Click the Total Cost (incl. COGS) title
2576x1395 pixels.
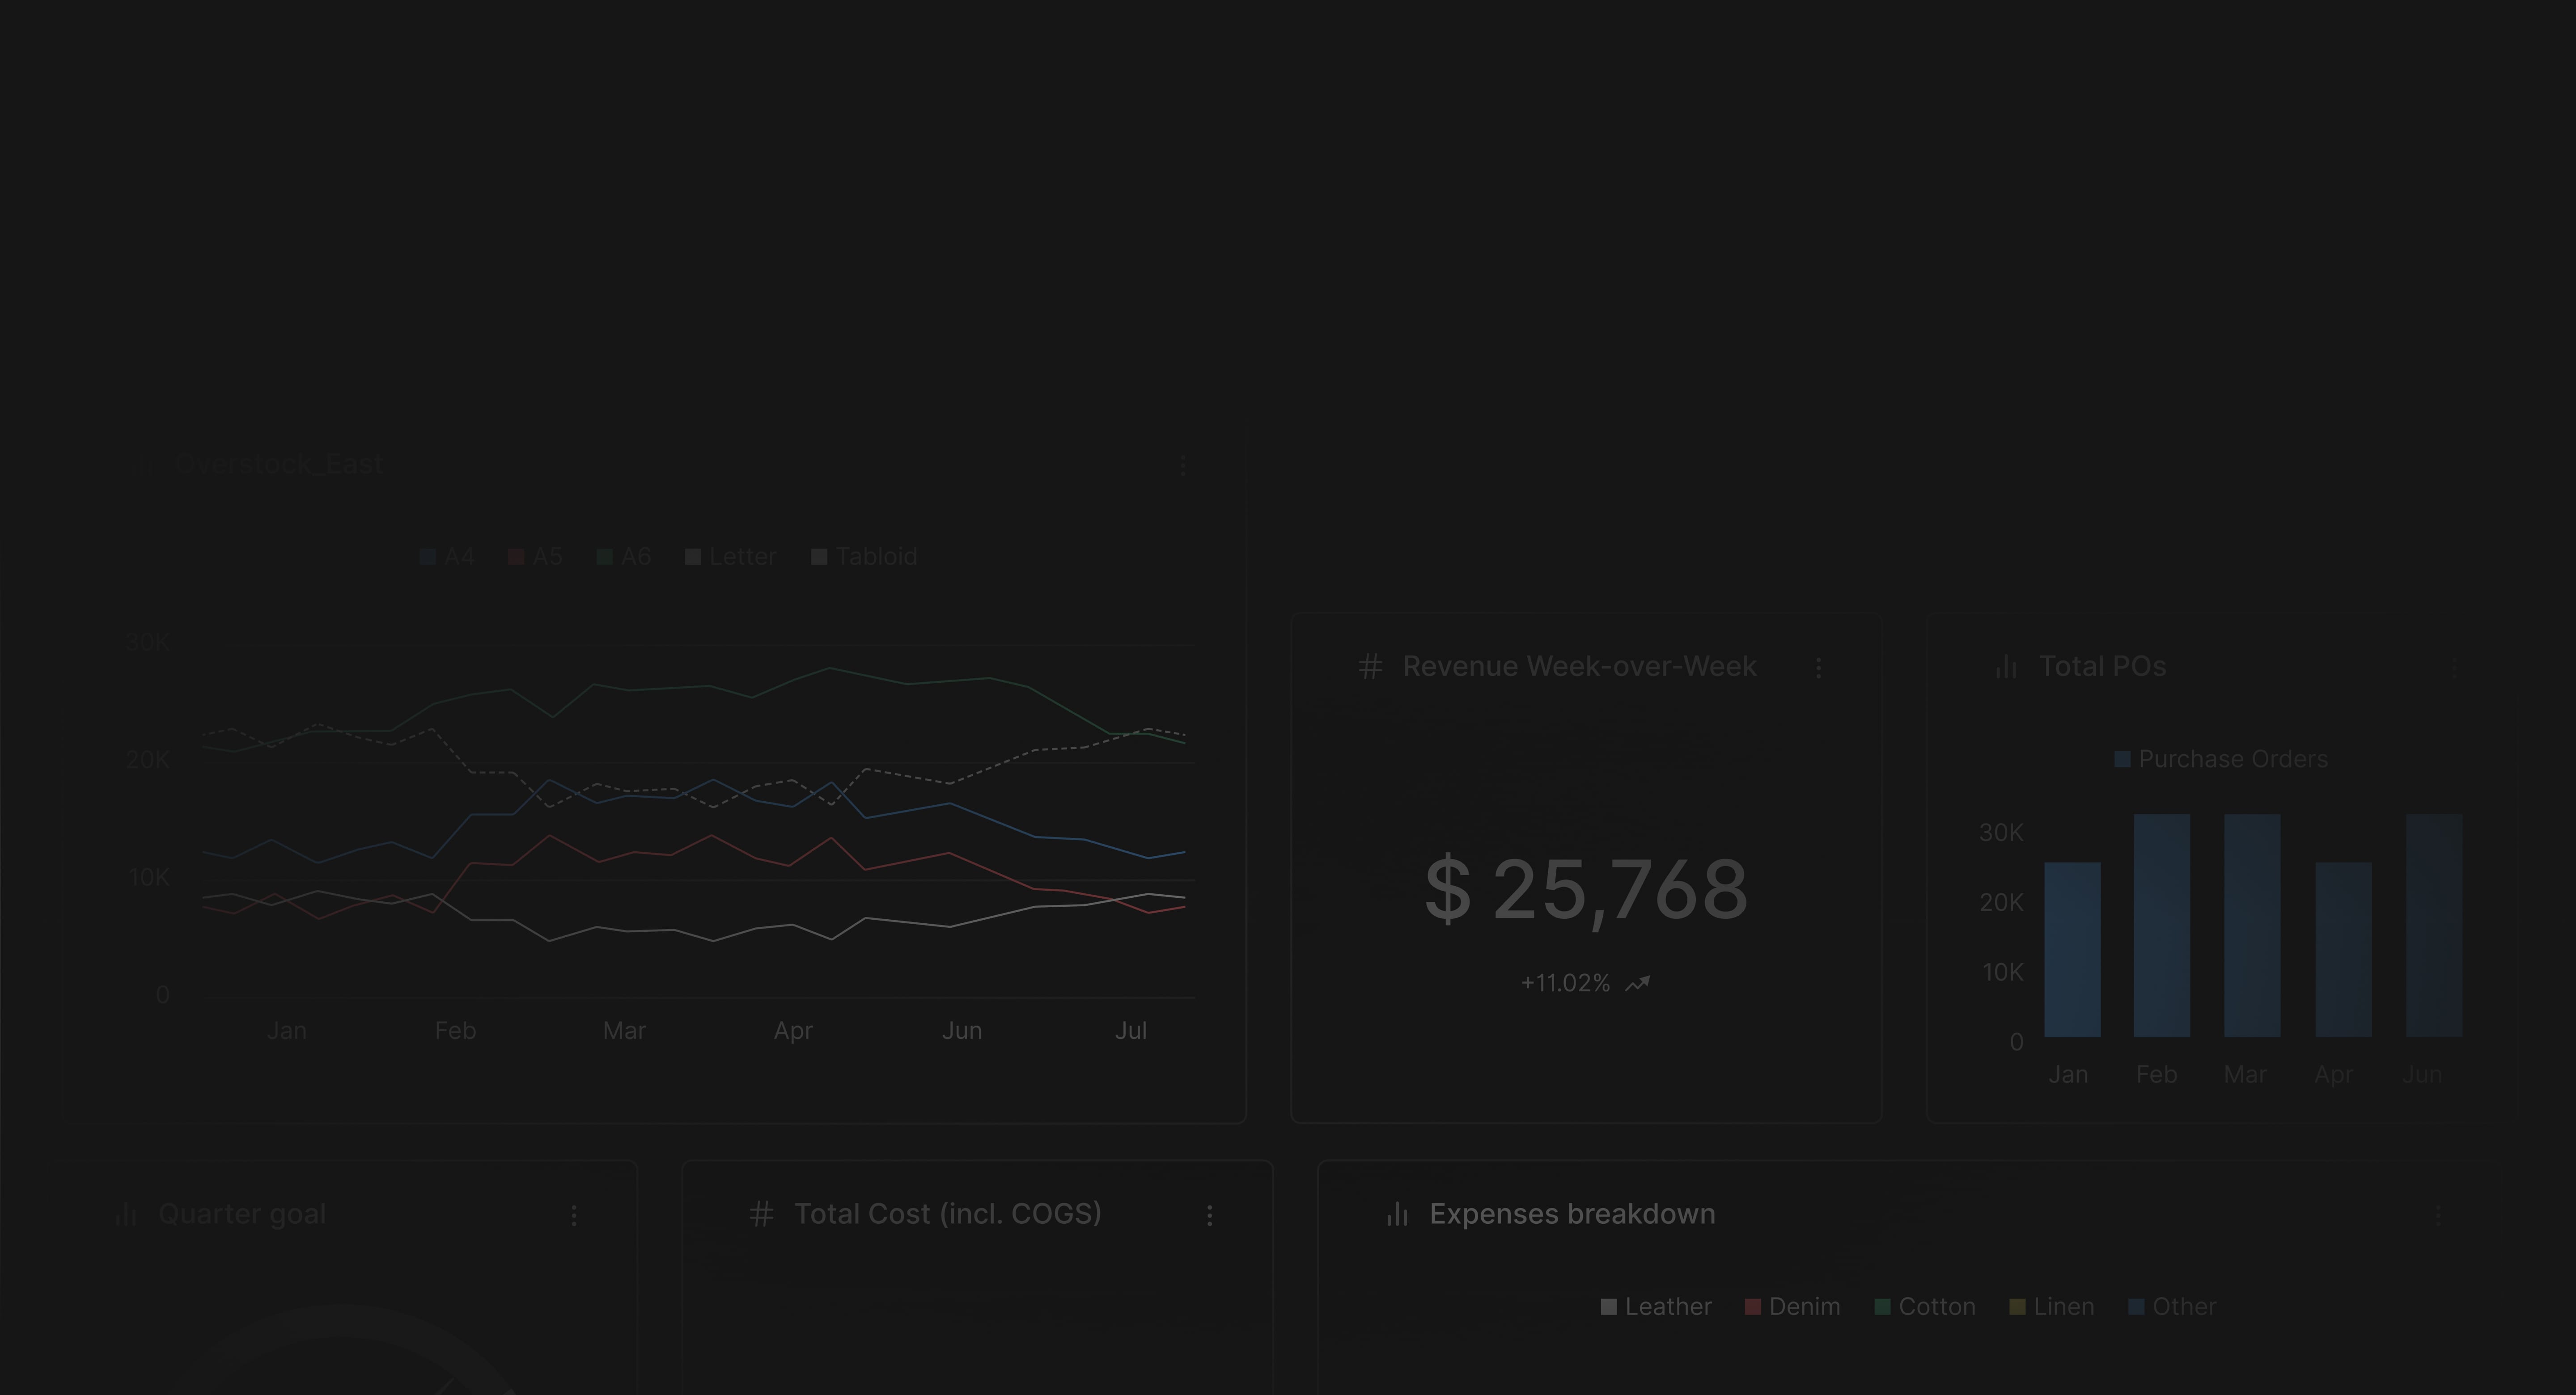tap(947, 1214)
